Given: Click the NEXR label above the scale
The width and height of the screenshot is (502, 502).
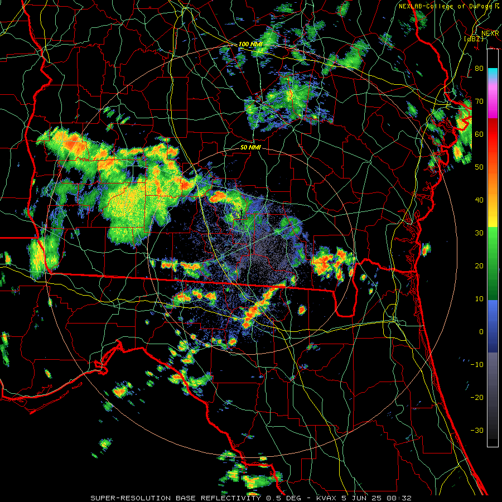Looking at the screenshot, I should (490, 33).
